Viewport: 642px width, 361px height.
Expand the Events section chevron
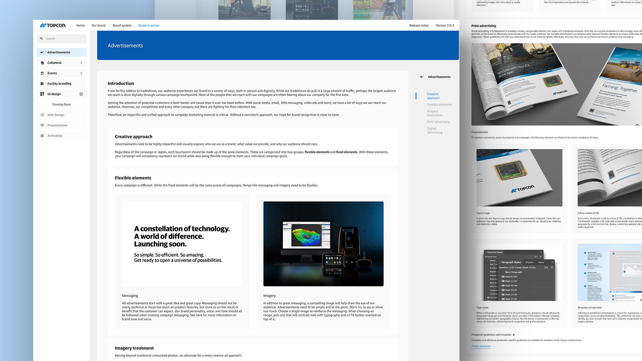coord(81,73)
